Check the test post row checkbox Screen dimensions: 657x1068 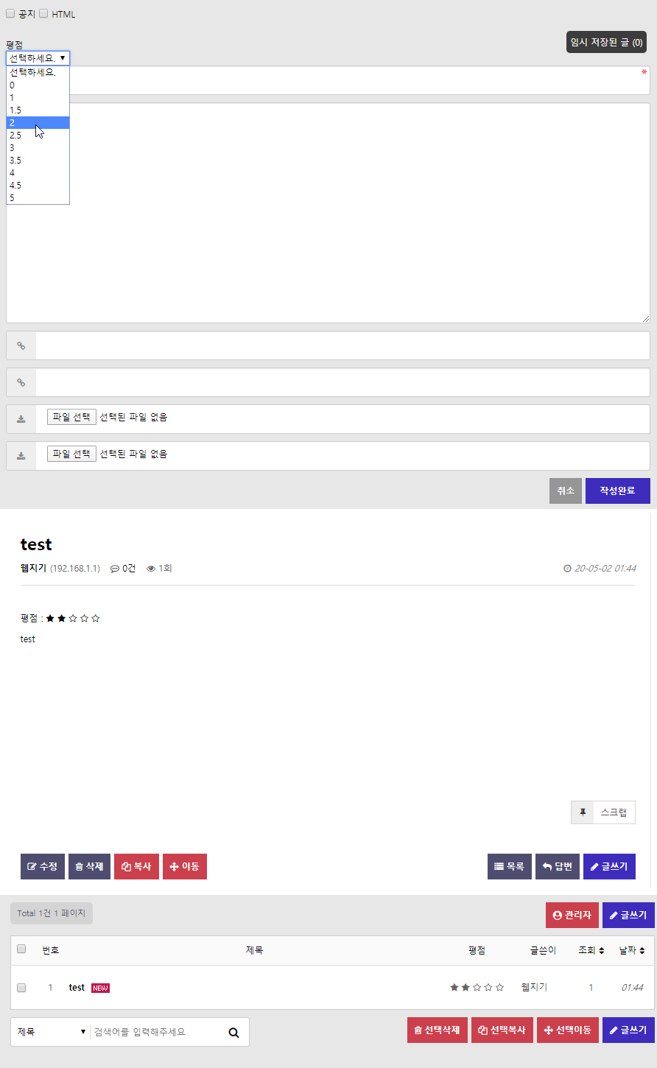click(21, 987)
